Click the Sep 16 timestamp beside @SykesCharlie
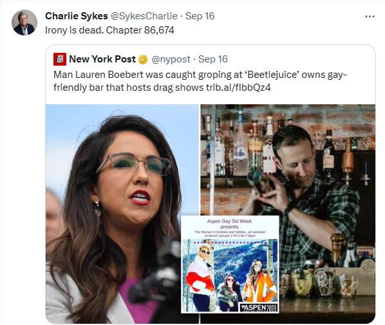 coord(200,16)
